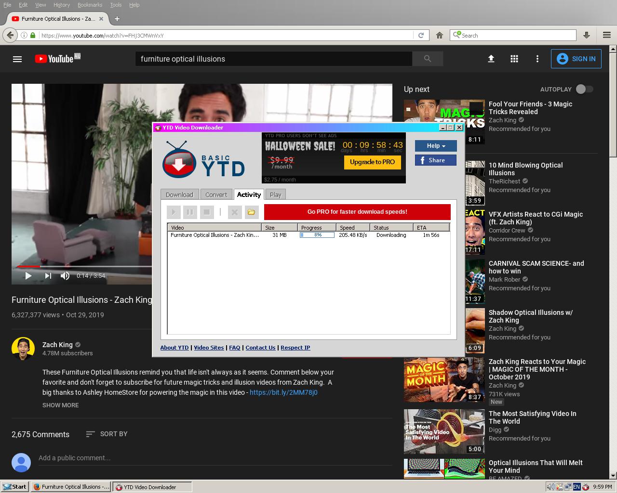Click the YouTube Sign In button

(x=576, y=59)
